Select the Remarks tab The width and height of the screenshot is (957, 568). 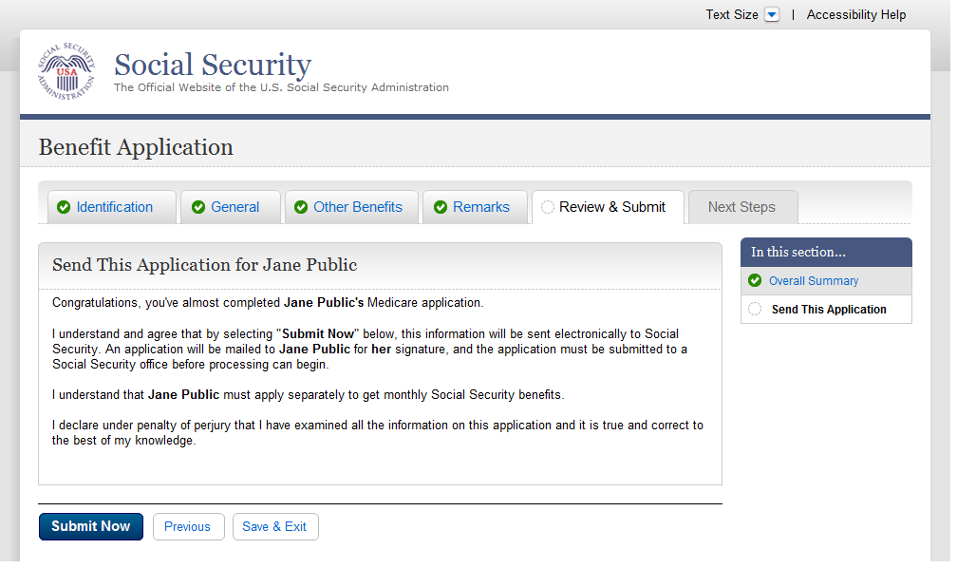[480, 207]
